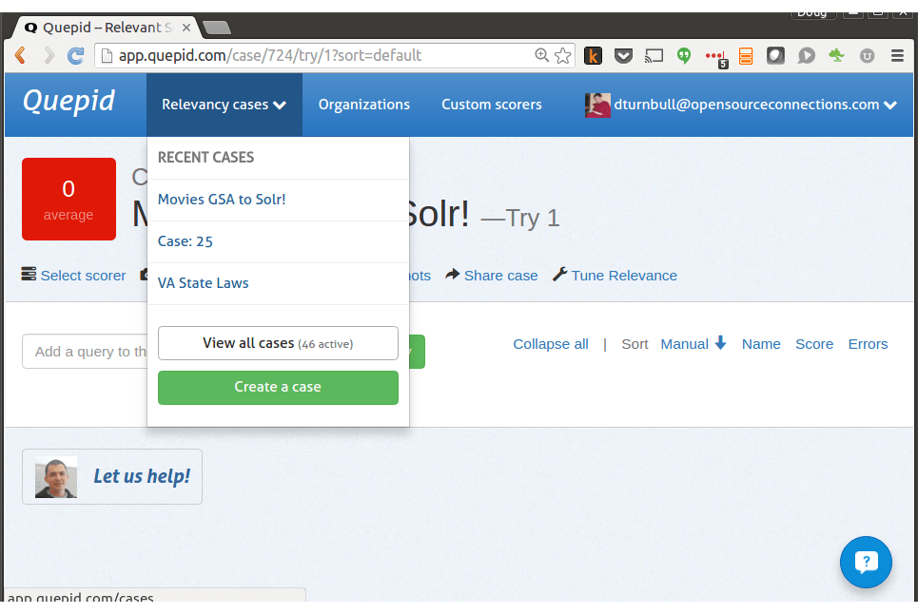918x614 pixels.
Task: Open the Chrome hamburger menu
Action: point(897,55)
